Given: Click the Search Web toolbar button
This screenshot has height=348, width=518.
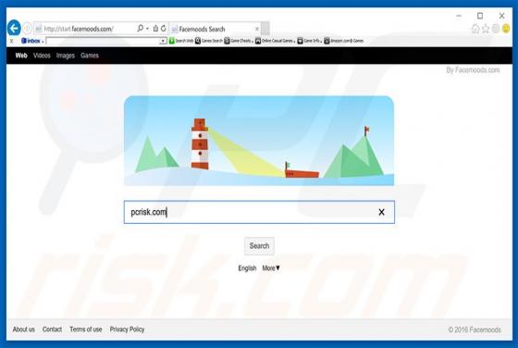Looking at the screenshot, I should pyautogui.click(x=181, y=41).
